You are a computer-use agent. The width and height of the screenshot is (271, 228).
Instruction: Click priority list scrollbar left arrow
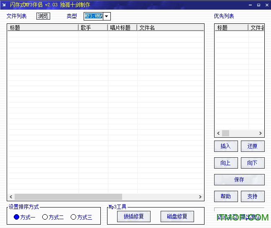coord(218,133)
